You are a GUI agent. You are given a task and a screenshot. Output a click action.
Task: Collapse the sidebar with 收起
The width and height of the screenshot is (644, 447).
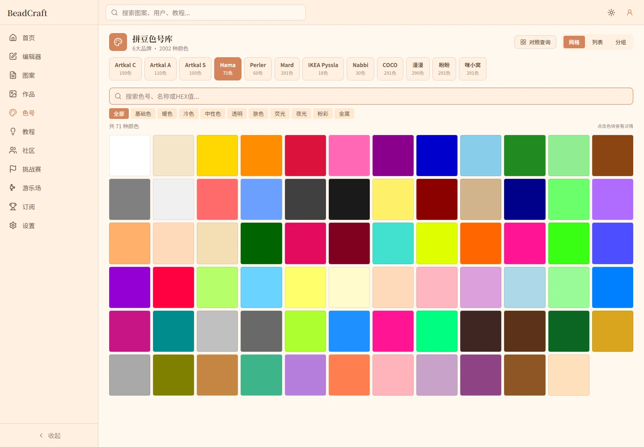tap(49, 435)
